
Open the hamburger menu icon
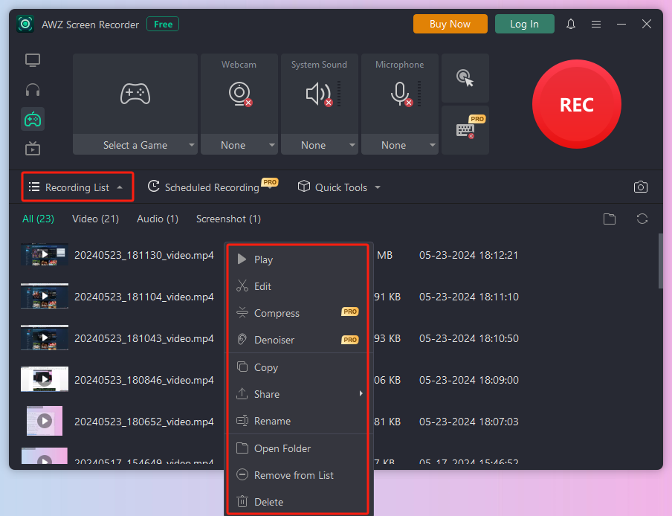(x=595, y=24)
